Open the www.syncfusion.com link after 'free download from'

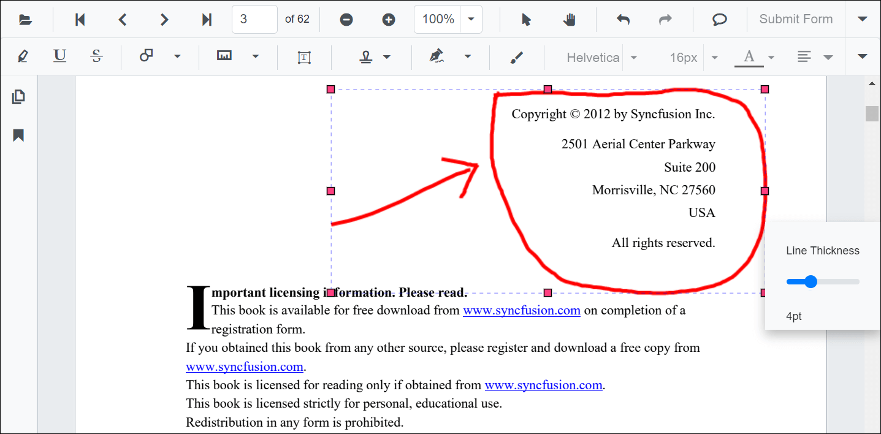(x=521, y=311)
